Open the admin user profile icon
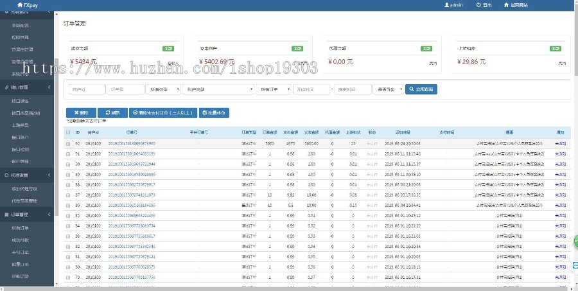The image size is (578, 291). pyautogui.click(x=447, y=5)
